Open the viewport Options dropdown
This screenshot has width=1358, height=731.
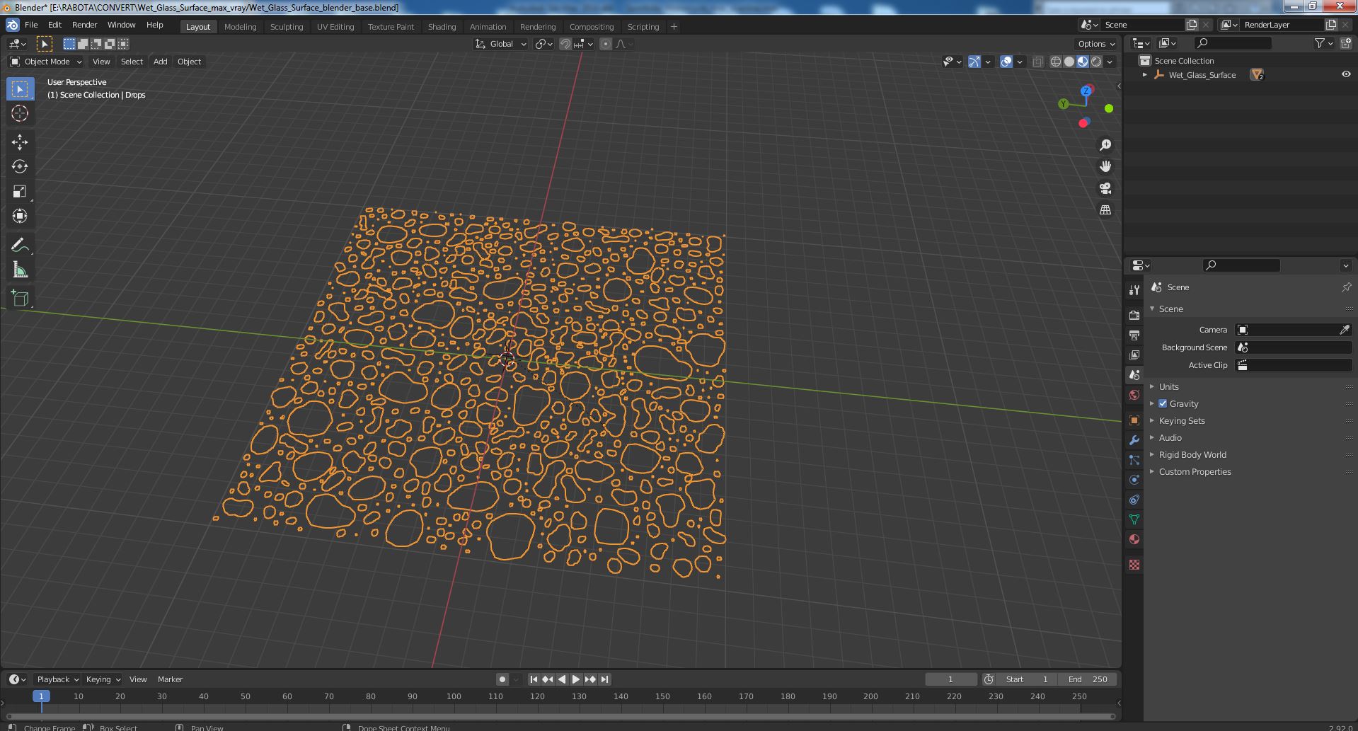pos(1096,44)
